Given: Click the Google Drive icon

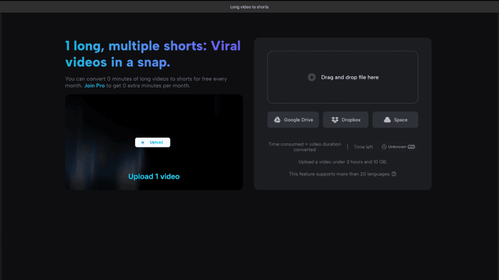Looking at the screenshot, I should [277, 120].
